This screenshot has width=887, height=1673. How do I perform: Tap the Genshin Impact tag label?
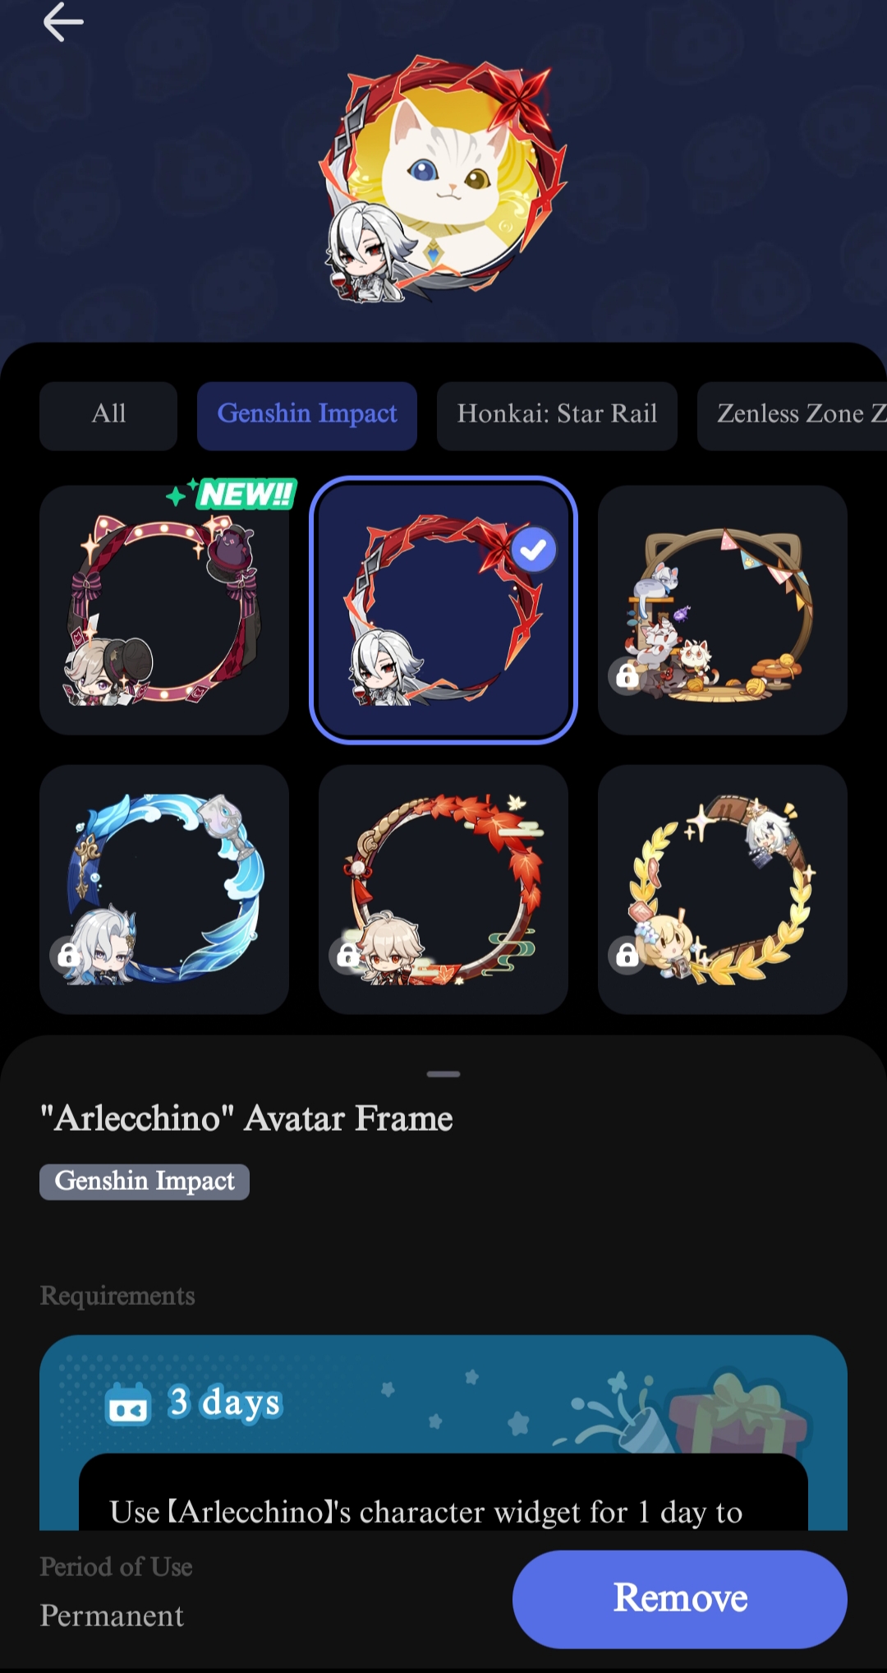click(145, 1182)
